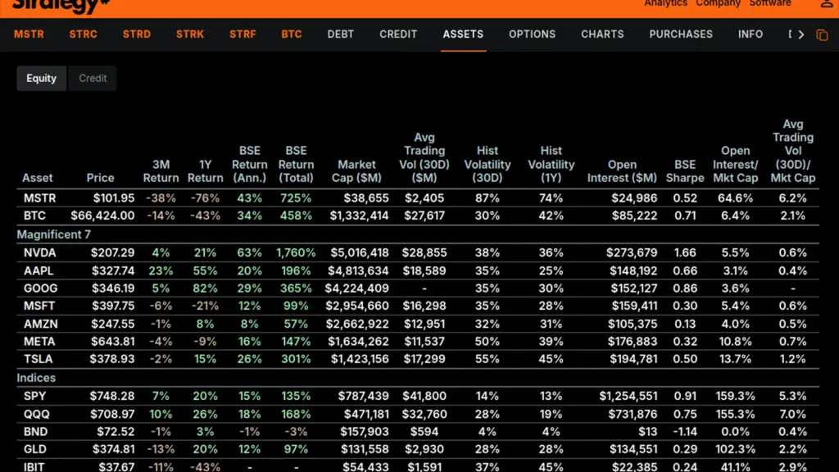Switch to the STRD tab
This screenshot has width=839, height=472.
tap(137, 34)
